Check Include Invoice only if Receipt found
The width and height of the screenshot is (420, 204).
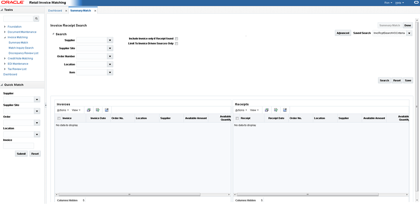(177, 39)
